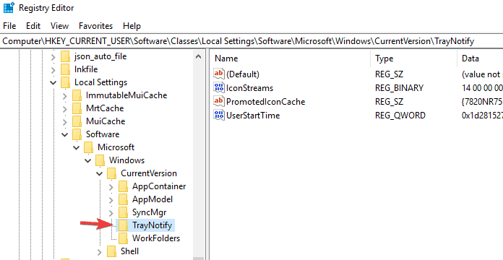The height and width of the screenshot is (260, 503).
Task: Click the UserStartTime QWORD value icon
Action: point(219,115)
